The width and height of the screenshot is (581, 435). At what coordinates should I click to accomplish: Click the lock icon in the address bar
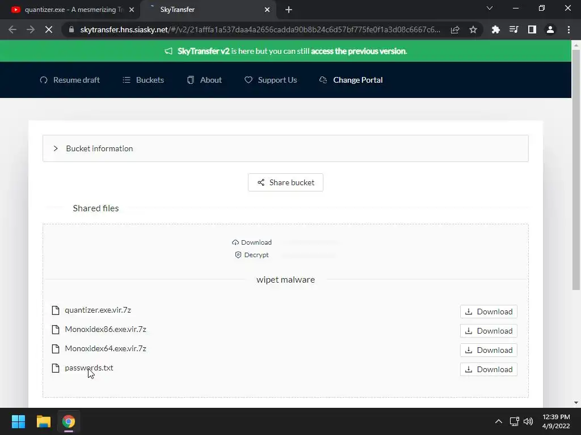[71, 29]
